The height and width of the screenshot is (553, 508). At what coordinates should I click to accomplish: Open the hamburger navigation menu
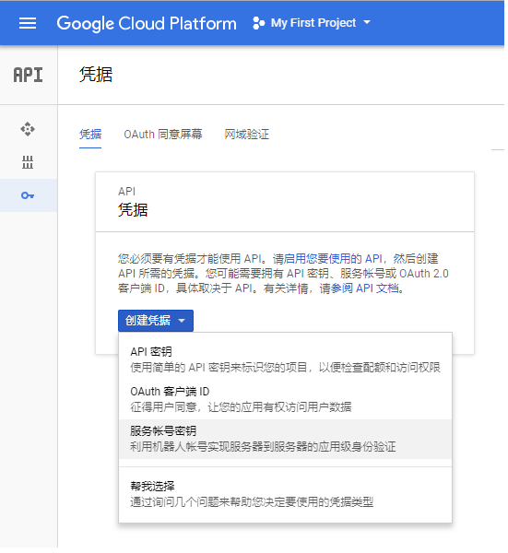point(28,23)
